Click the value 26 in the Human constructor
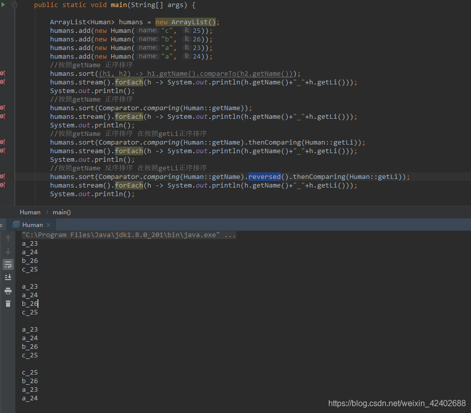This screenshot has height=413, width=471. pos(197,39)
